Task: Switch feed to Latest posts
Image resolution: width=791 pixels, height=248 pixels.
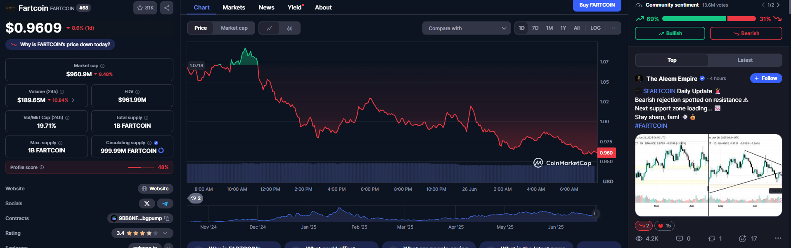Action: pyautogui.click(x=745, y=60)
